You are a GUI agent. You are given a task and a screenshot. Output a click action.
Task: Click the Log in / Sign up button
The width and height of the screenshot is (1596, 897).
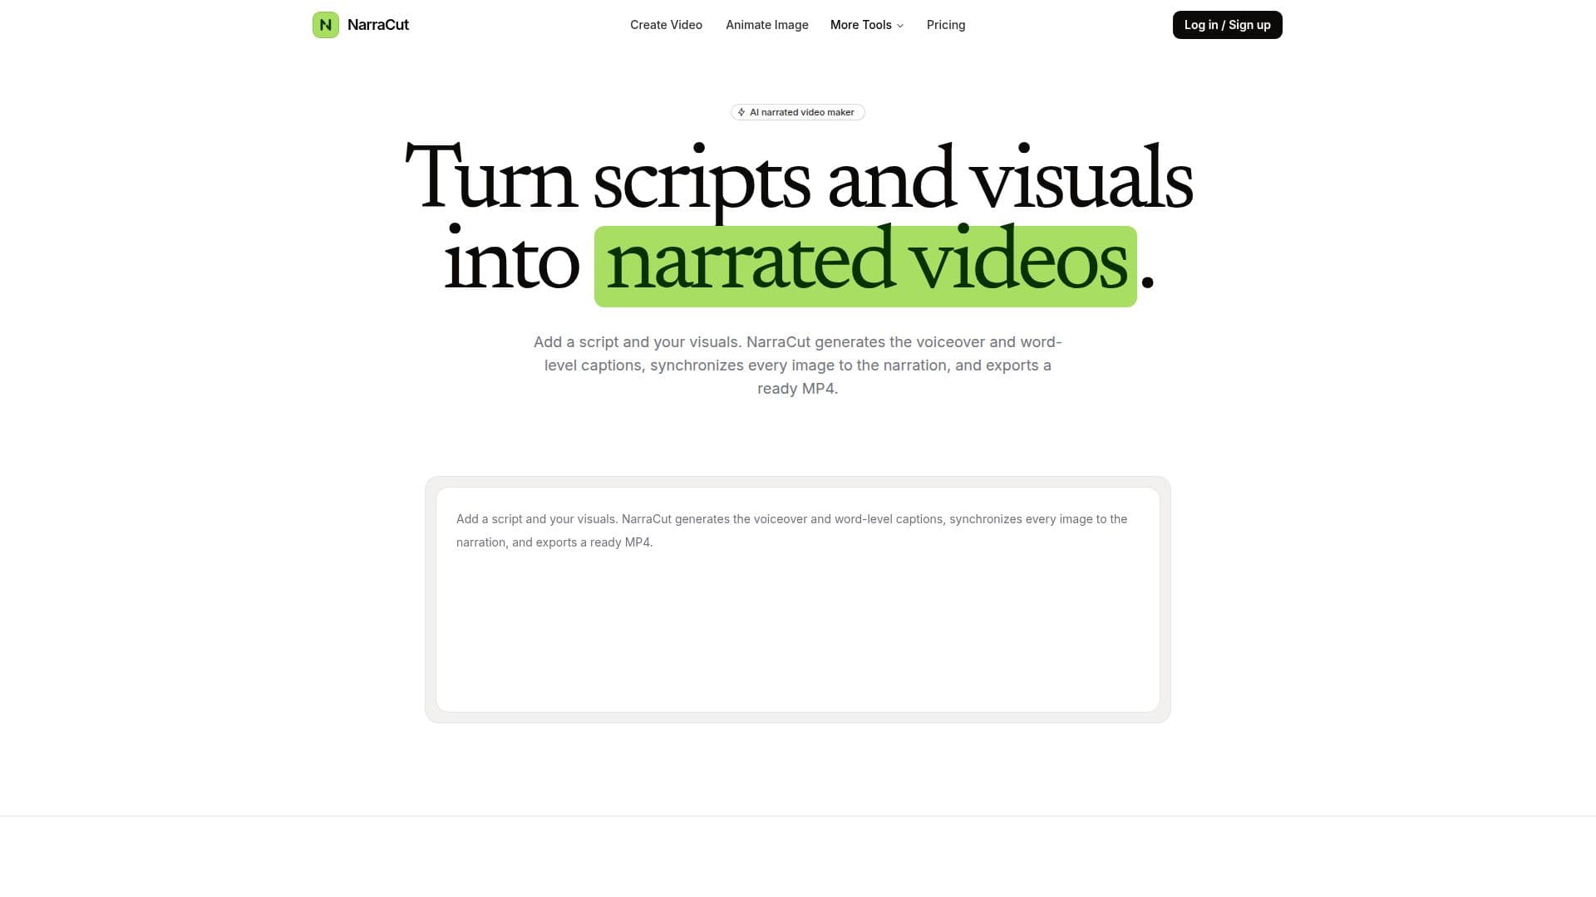[1227, 25]
